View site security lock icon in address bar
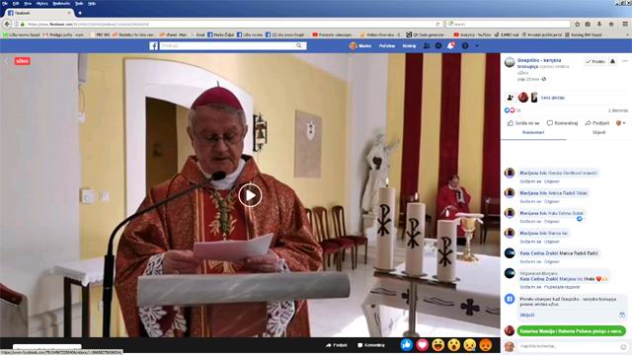The image size is (632, 355). [23, 24]
